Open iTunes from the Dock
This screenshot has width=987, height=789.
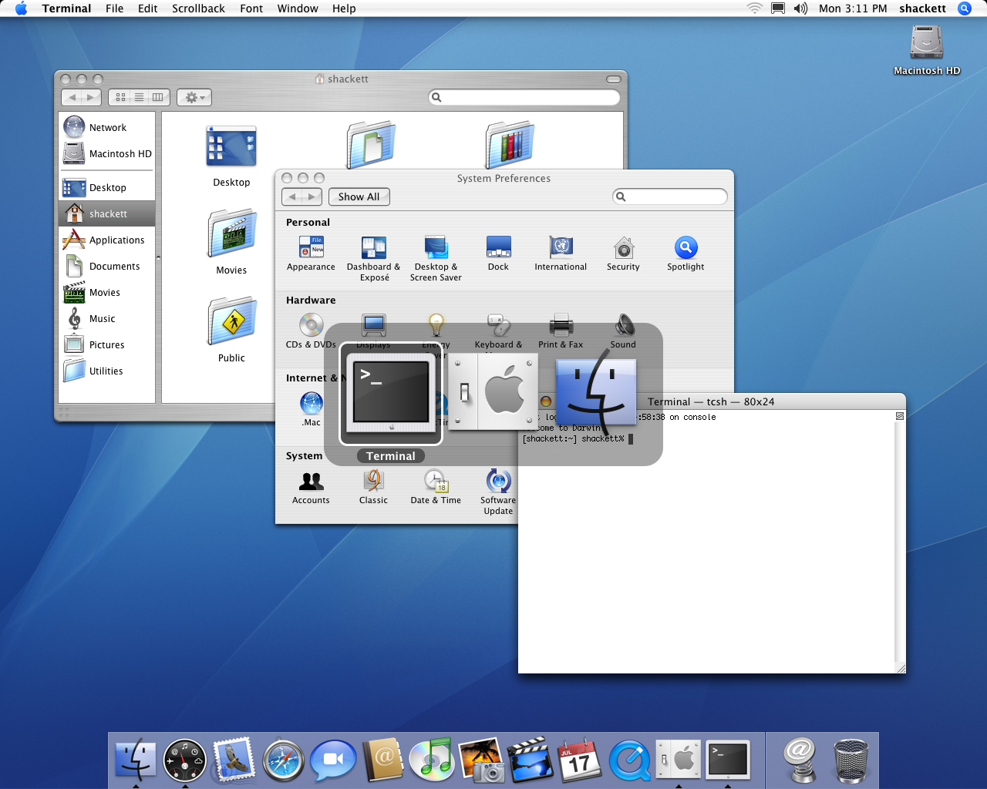[431, 760]
